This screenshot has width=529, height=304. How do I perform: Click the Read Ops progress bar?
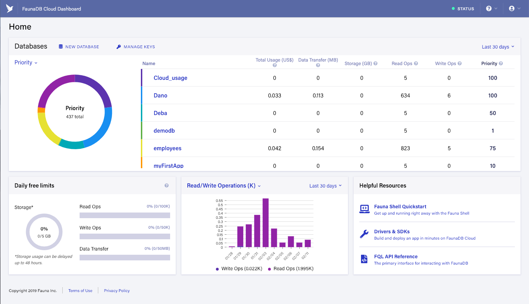pyautogui.click(x=125, y=215)
